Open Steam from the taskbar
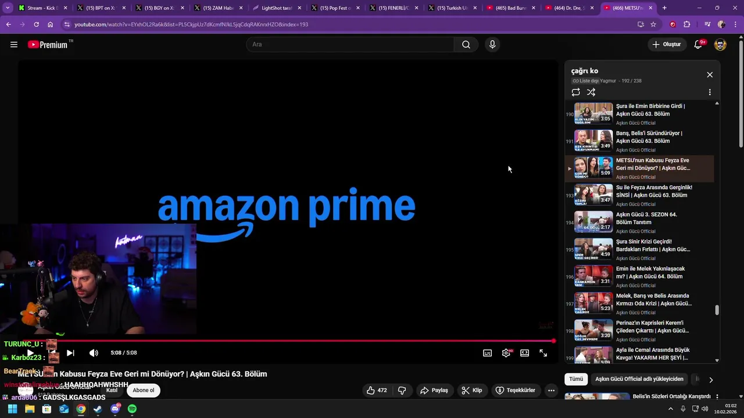This screenshot has width=744, height=418. coord(98,409)
